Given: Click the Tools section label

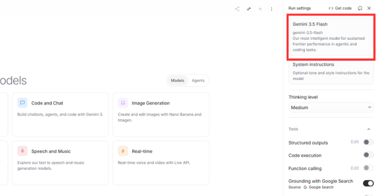Looking at the screenshot, I should tap(293, 129).
